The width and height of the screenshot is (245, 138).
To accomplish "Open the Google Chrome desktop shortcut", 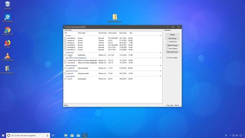I will tap(8, 31).
